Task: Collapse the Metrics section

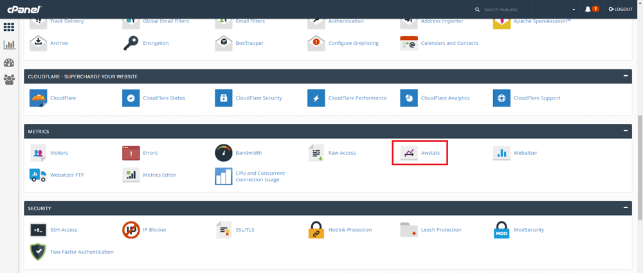Action: point(626,131)
